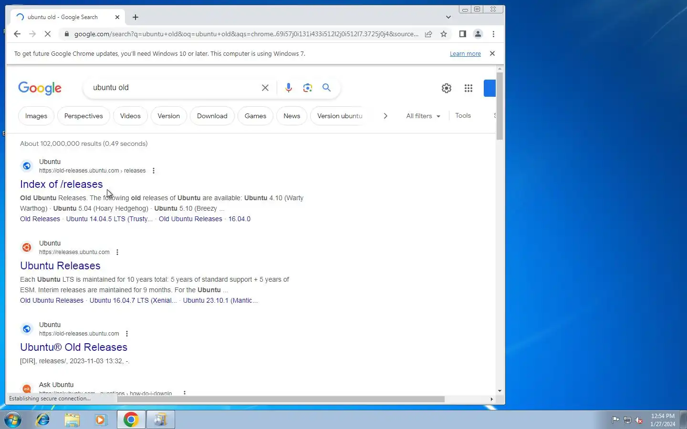Viewport: 687px width, 429px height.
Task: Filter results by News
Action: (291, 116)
